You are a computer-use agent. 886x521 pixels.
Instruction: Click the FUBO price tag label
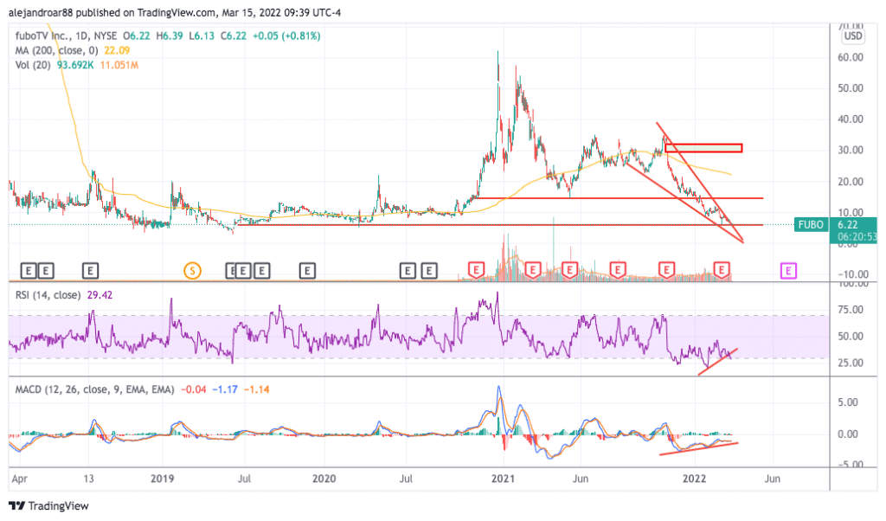811,225
